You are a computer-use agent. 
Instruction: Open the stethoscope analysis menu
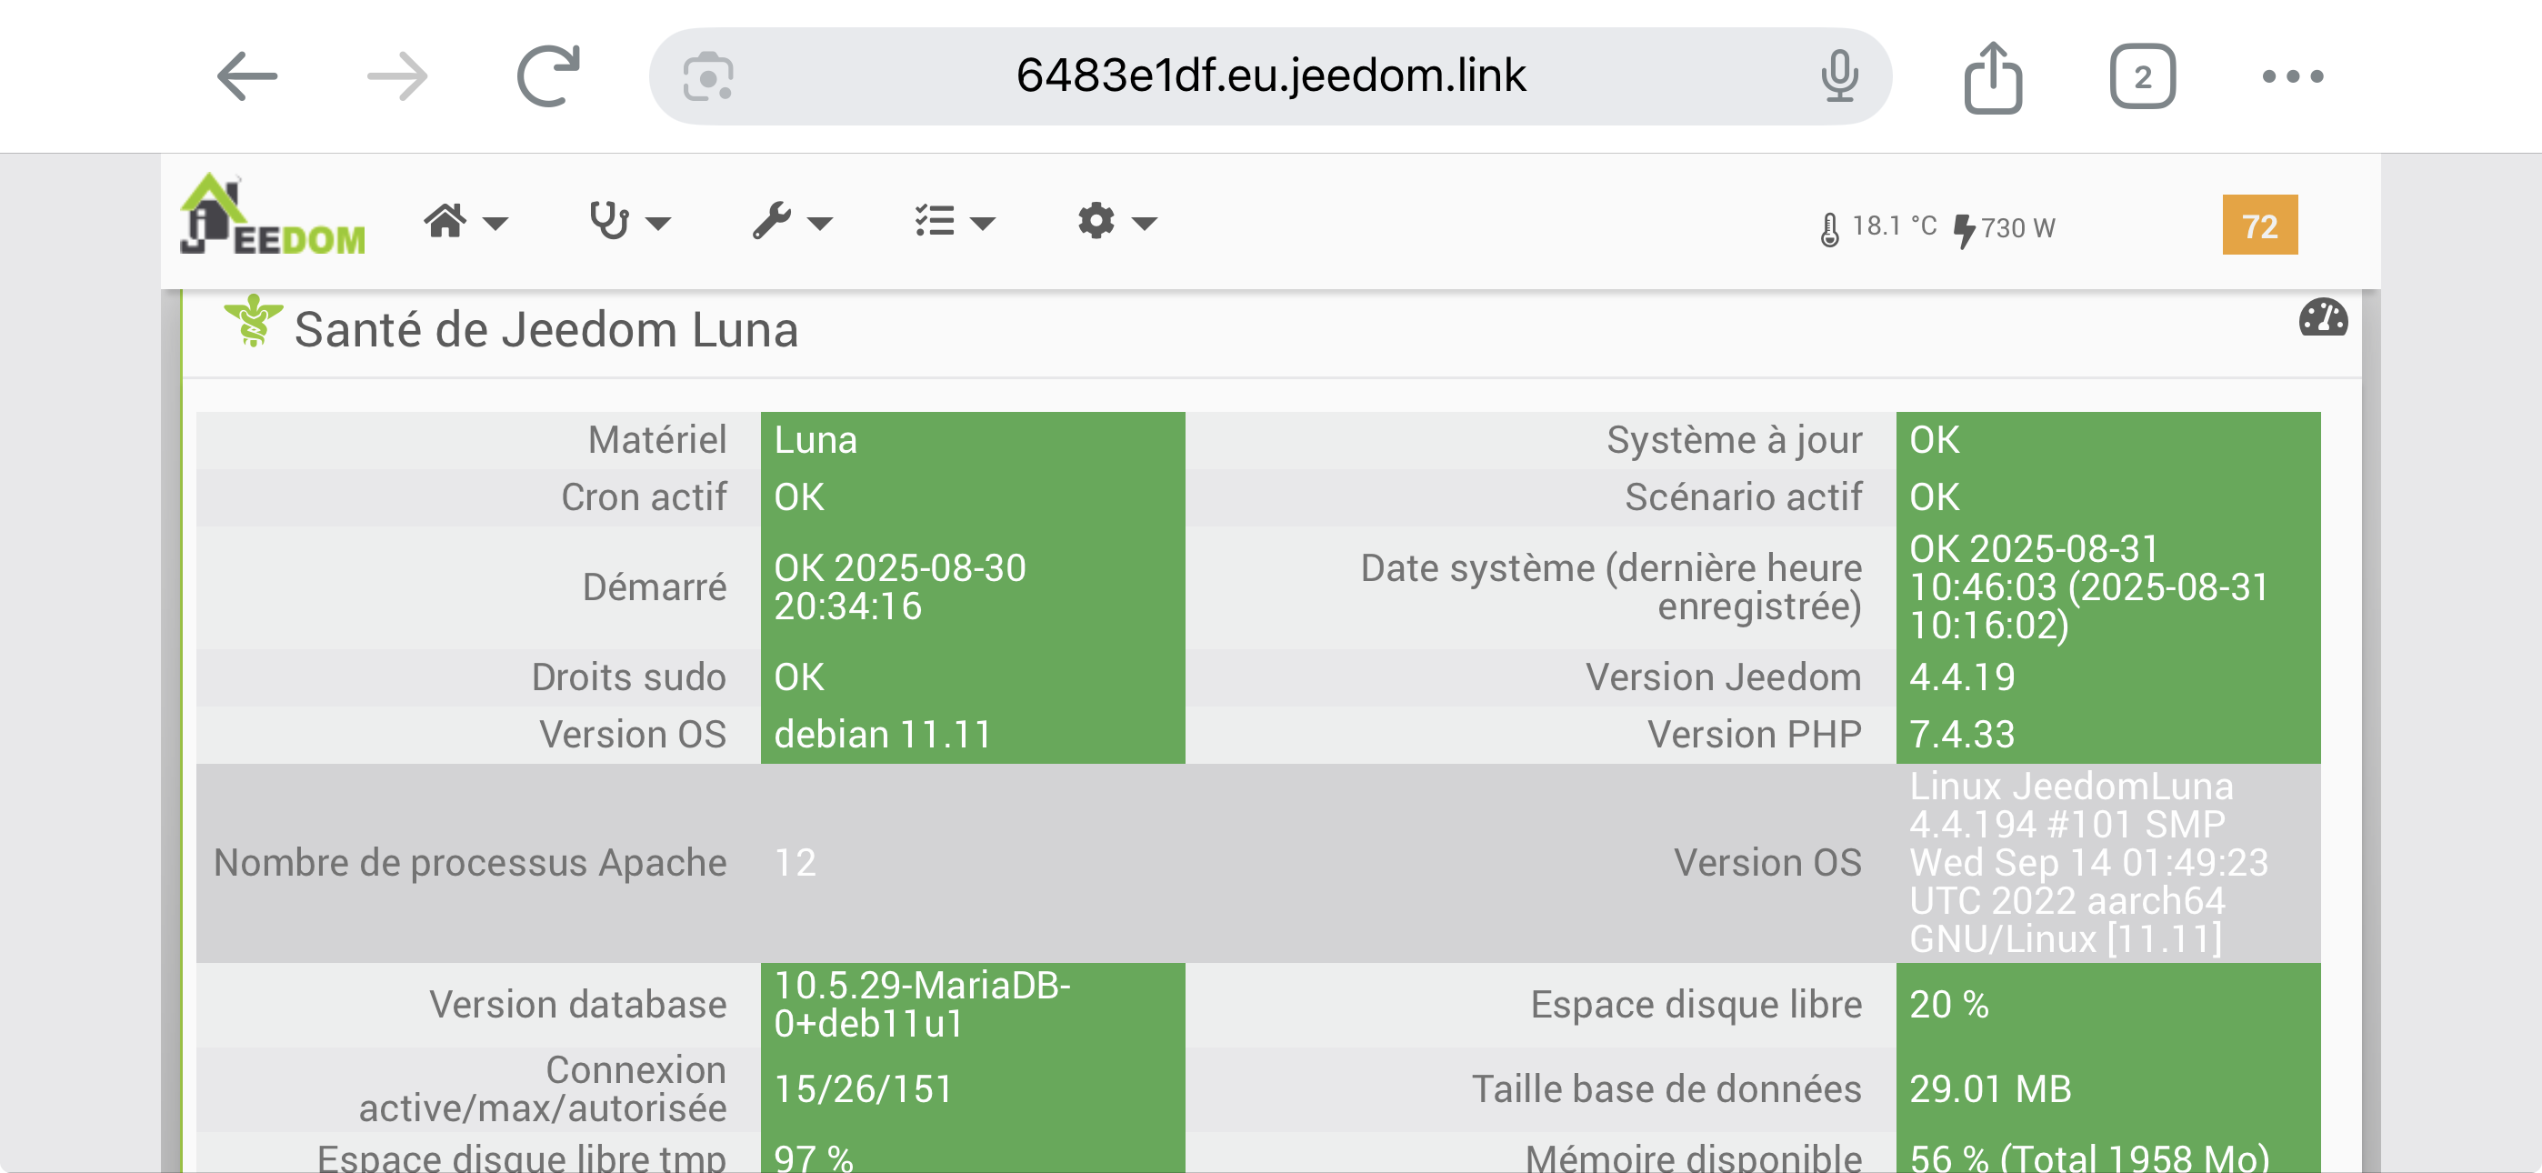(628, 221)
